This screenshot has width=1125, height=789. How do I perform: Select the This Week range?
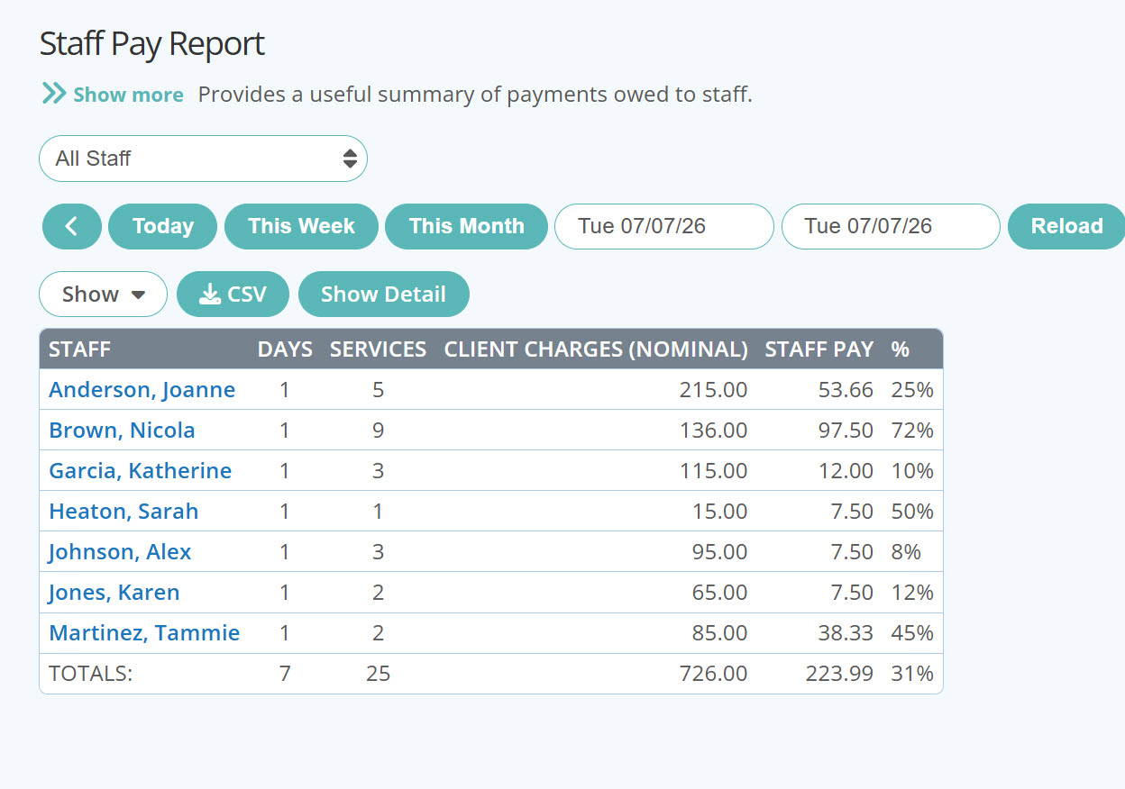[x=301, y=226]
